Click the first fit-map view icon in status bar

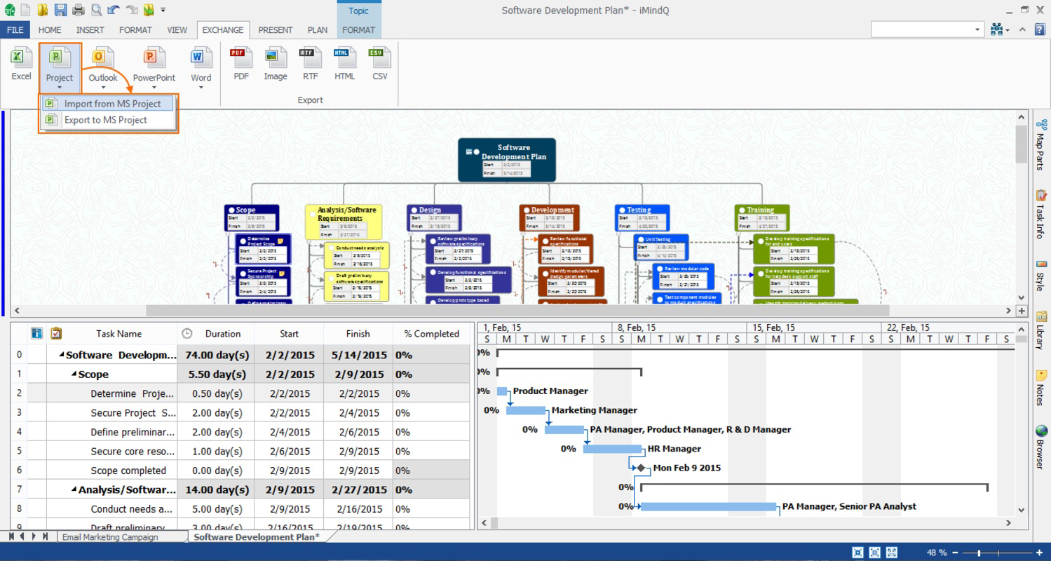(857, 553)
